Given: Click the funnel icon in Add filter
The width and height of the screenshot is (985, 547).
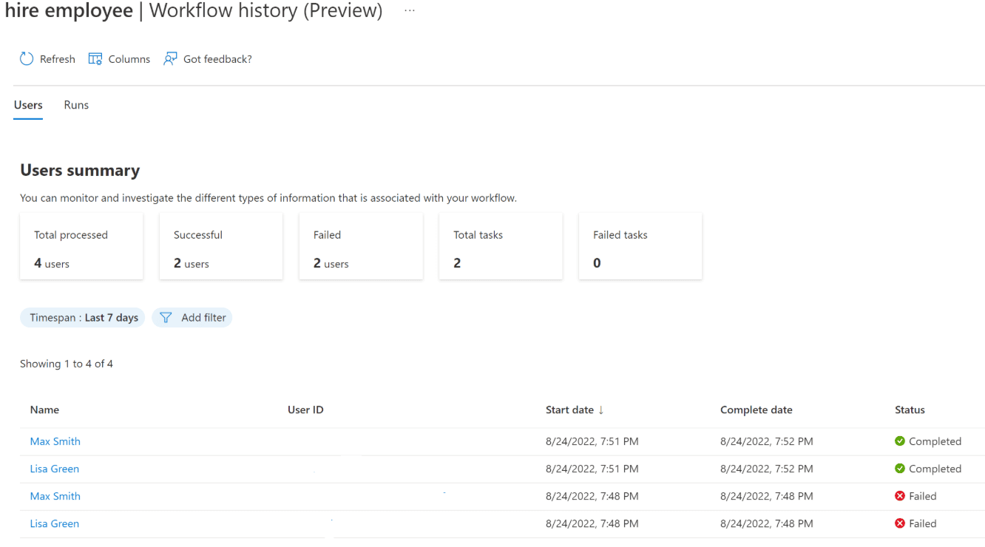Looking at the screenshot, I should click(166, 318).
